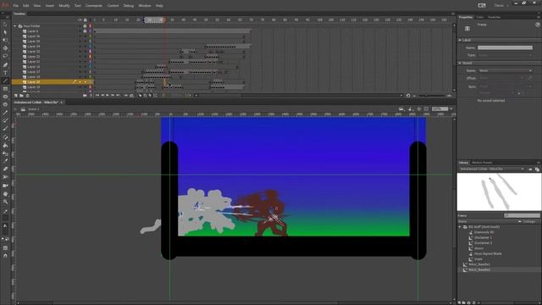Add a new layer in timeline
This screenshot has height=305, width=542.
tap(15, 96)
